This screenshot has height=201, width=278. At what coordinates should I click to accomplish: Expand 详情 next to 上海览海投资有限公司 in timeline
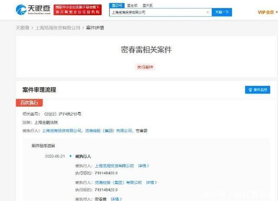143,165
